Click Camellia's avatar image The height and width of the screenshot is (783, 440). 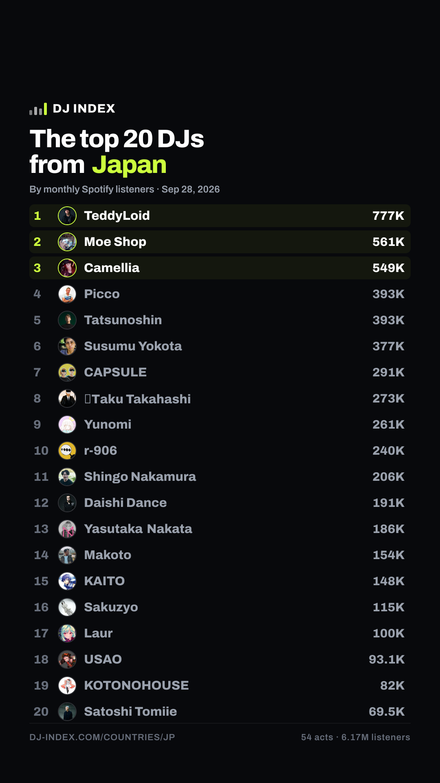(x=67, y=268)
